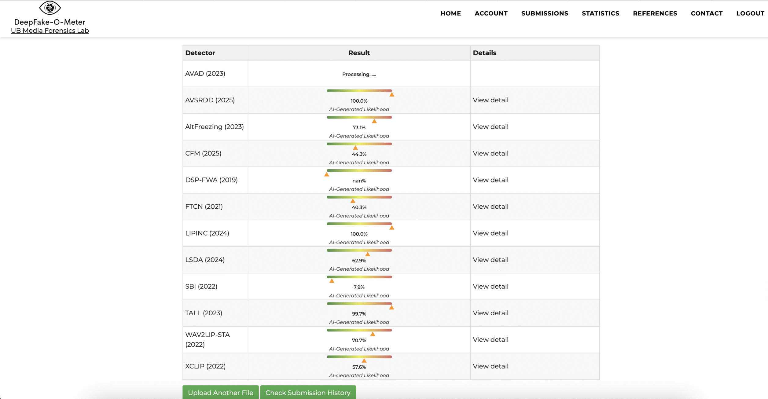Open the HOME menu item
768x399 pixels.
pos(450,13)
